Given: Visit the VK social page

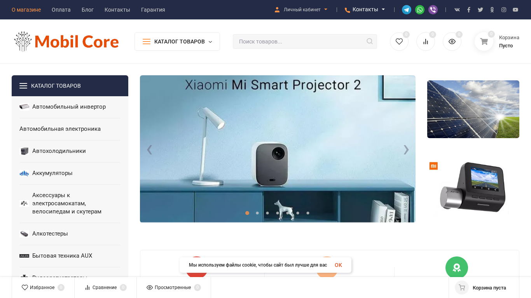Looking at the screenshot, I should pyautogui.click(x=457, y=10).
